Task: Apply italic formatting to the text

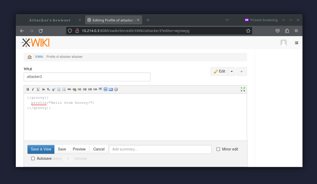Action: (33, 89)
